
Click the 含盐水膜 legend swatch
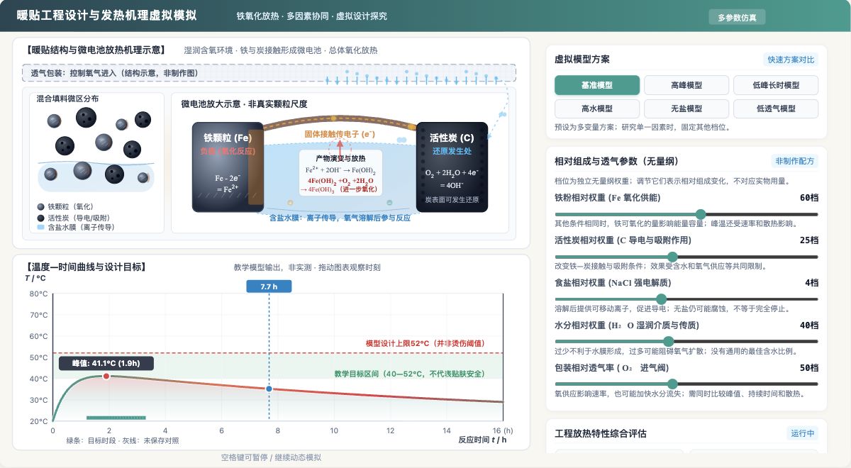tap(41, 228)
